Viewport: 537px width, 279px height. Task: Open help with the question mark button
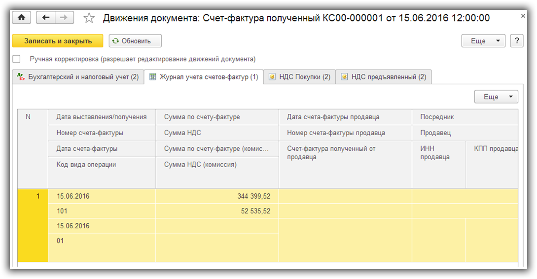coord(516,41)
